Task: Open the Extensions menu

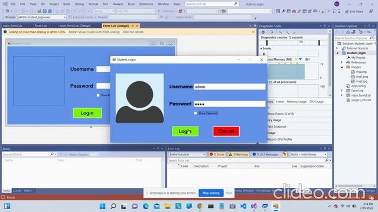Action: 146,4
